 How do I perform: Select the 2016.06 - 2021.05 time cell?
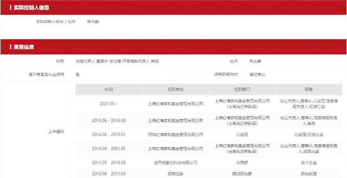tap(109, 148)
